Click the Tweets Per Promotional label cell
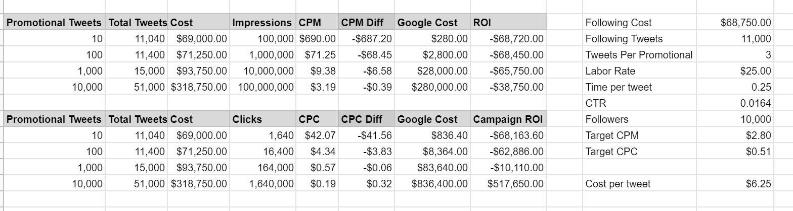The width and height of the screenshot is (793, 211). pyautogui.click(x=639, y=55)
